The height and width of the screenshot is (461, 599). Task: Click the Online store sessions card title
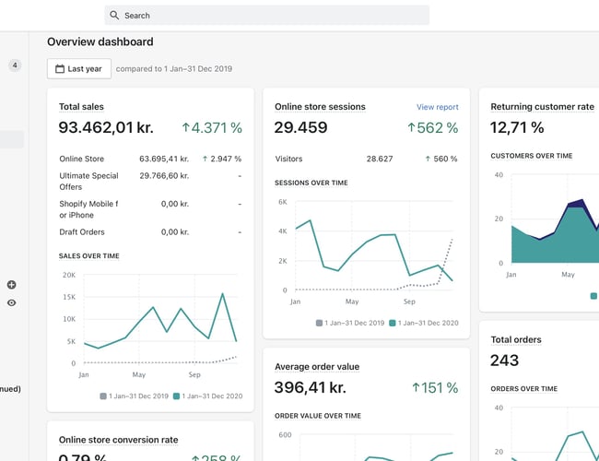(x=320, y=107)
